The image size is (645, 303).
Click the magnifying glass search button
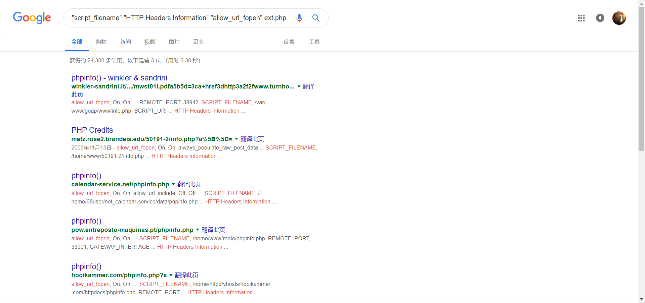click(x=316, y=18)
